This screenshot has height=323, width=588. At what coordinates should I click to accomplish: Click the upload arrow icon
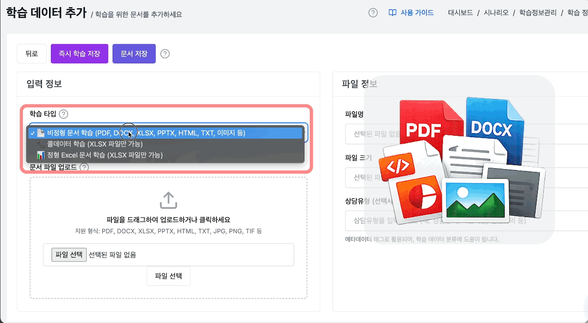(169, 201)
